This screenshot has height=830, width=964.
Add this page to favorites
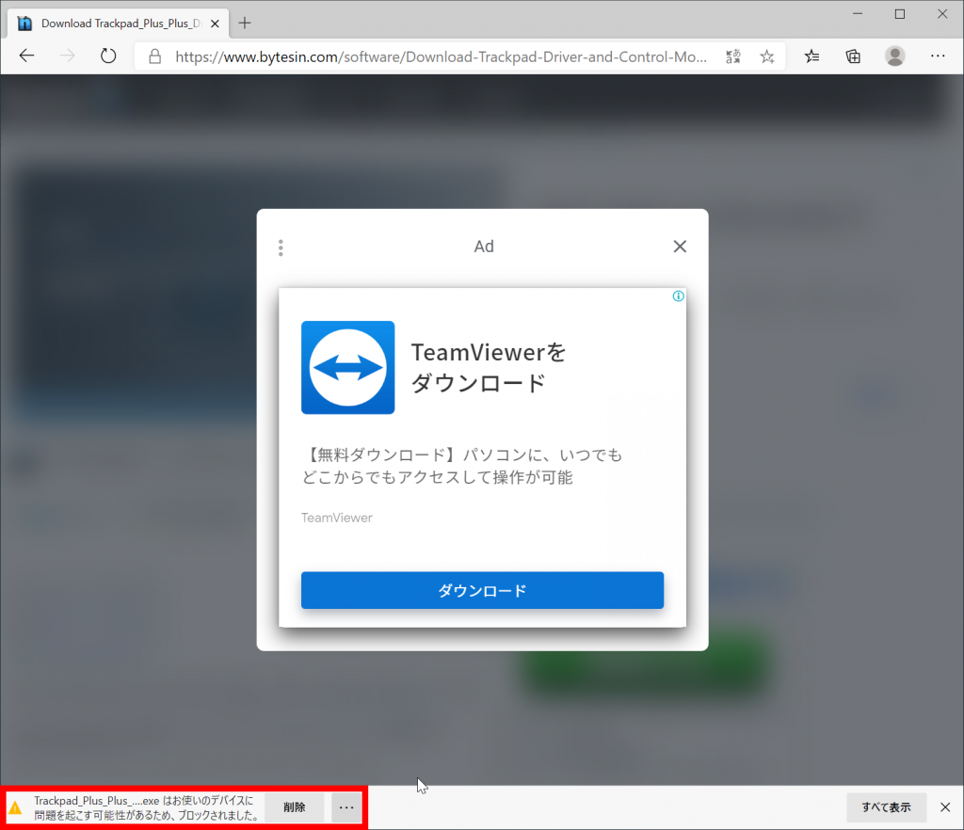(766, 56)
